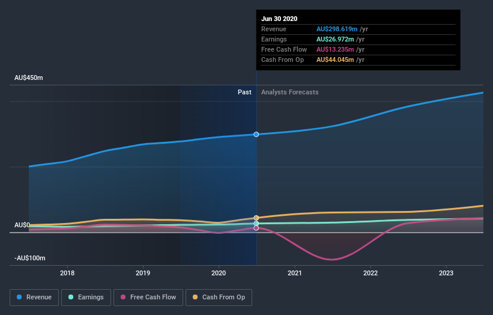Click the AU$44.045m cash from op value
This screenshot has height=315, width=493.
tap(335, 60)
